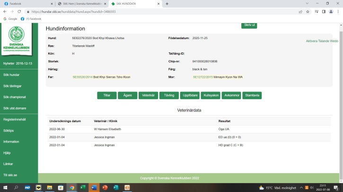The width and height of the screenshot is (343, 192).
Task: Open Sök tävlingar in the sidebar
Action: click(12, 86)
